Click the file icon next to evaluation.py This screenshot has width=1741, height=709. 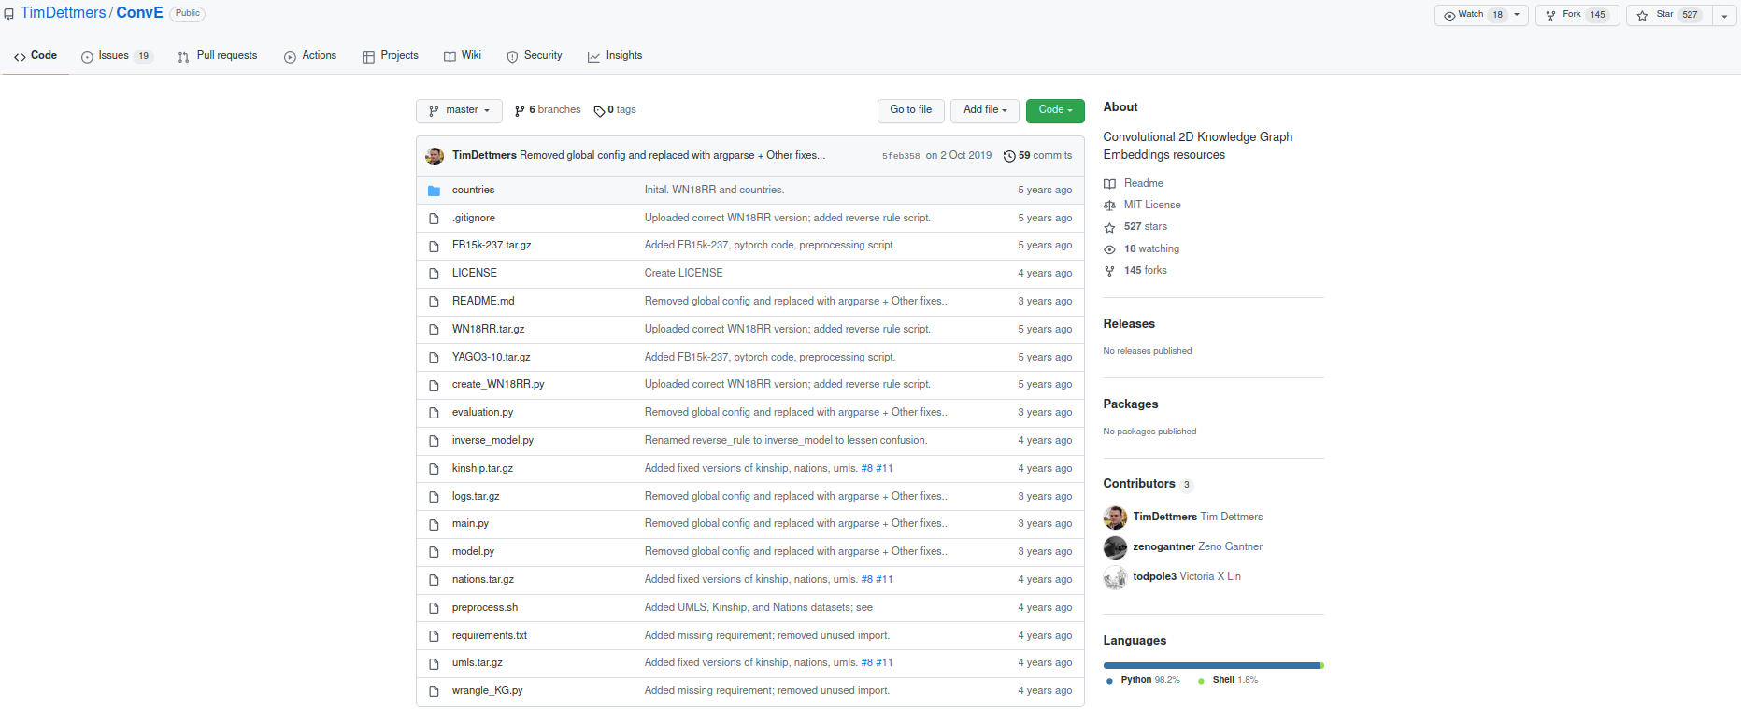(x=434, y=413)
